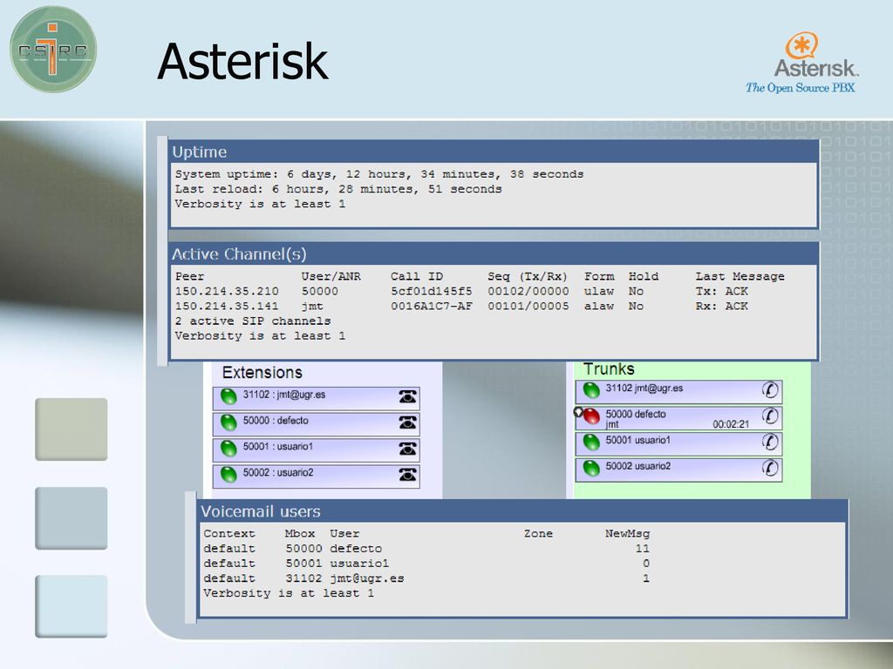Click the Call ID 5cf01d145f5

[431, 291]
